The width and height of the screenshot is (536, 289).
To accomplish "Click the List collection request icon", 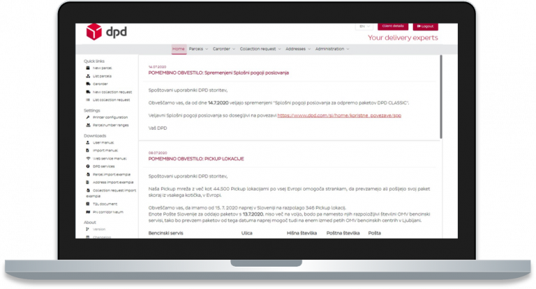I will [88, 100].
